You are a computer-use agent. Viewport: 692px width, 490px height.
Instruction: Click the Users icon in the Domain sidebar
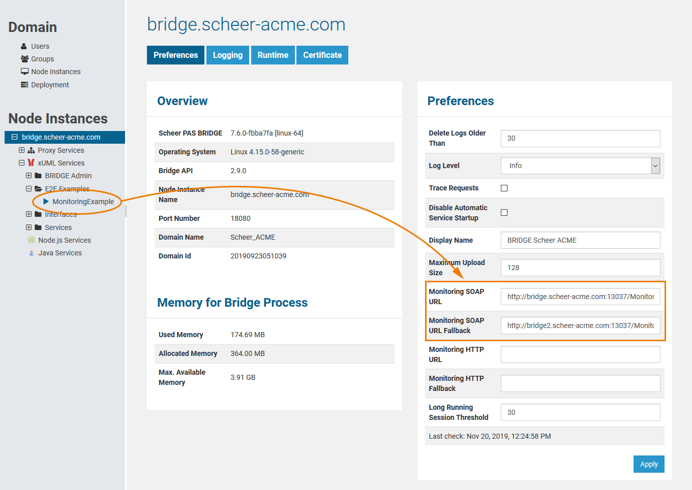[24, 46]
